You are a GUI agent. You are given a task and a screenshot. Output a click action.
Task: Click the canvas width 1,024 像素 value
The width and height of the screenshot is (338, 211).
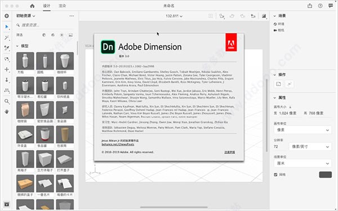287,113
